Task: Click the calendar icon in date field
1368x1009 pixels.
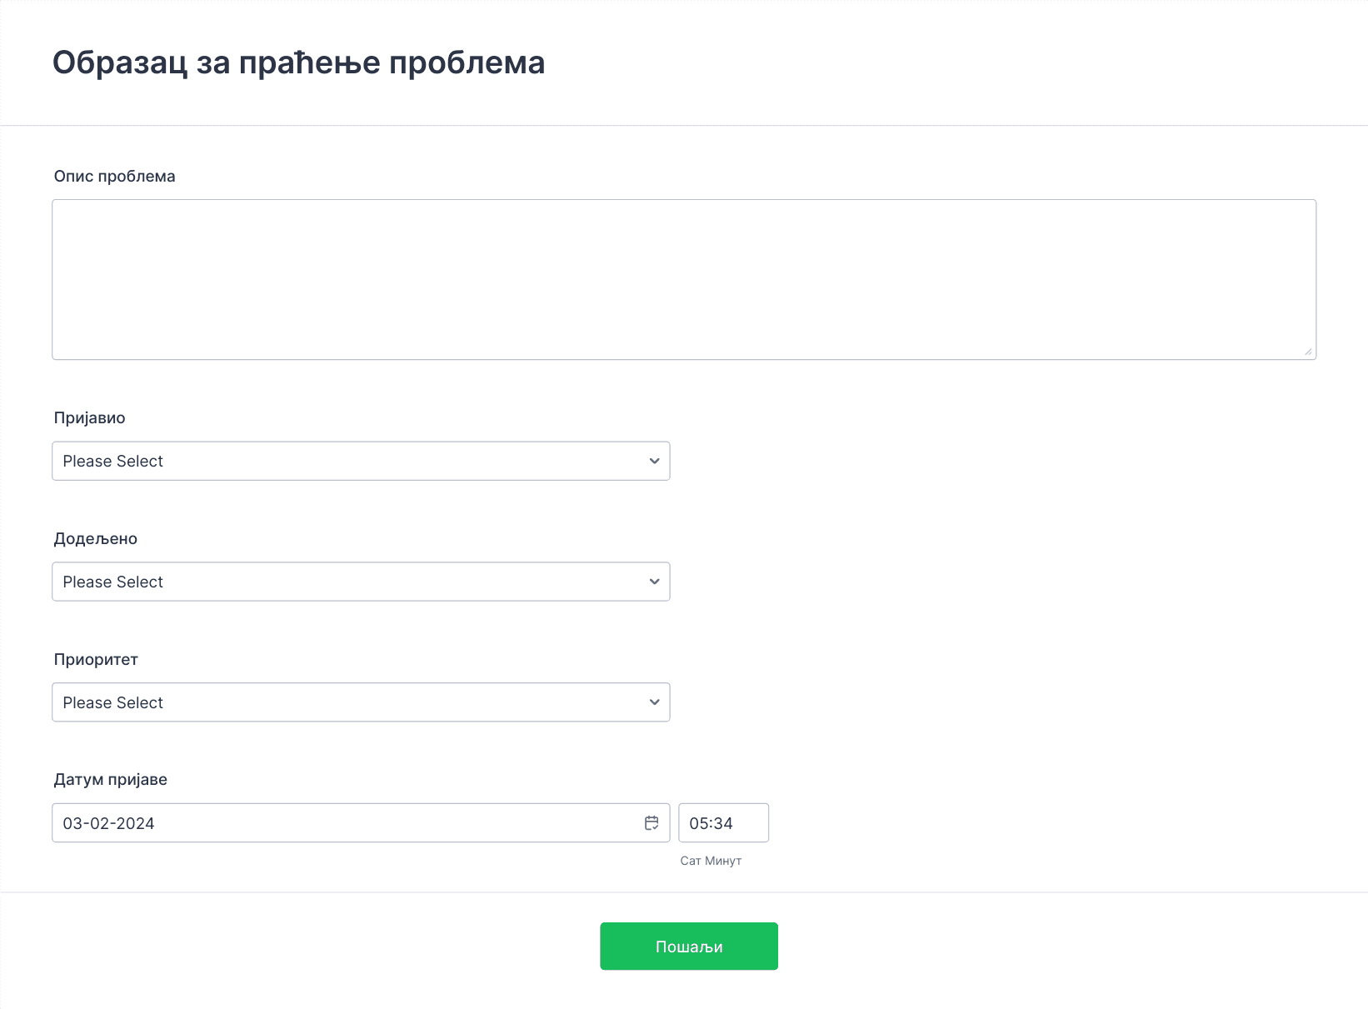Action: click(652, 823)
